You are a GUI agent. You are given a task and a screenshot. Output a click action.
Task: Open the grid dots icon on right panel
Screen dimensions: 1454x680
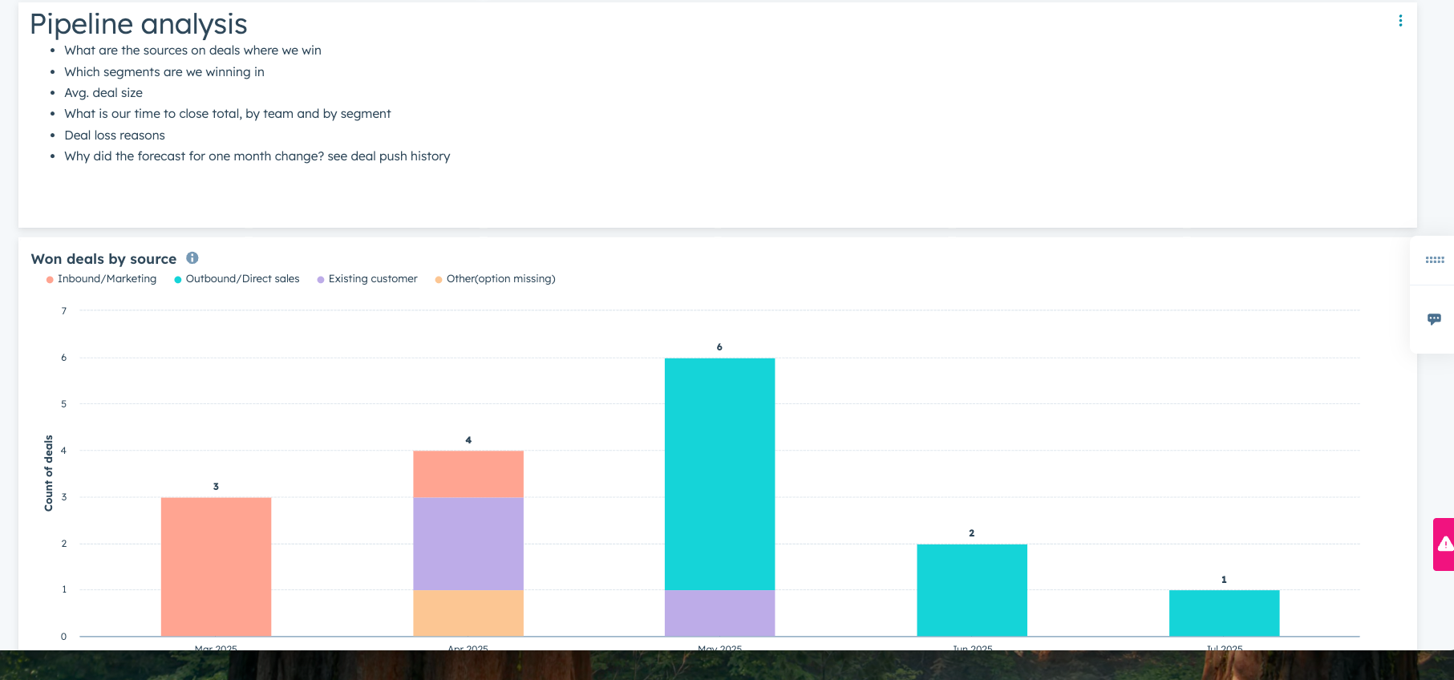coord(1435,260)
